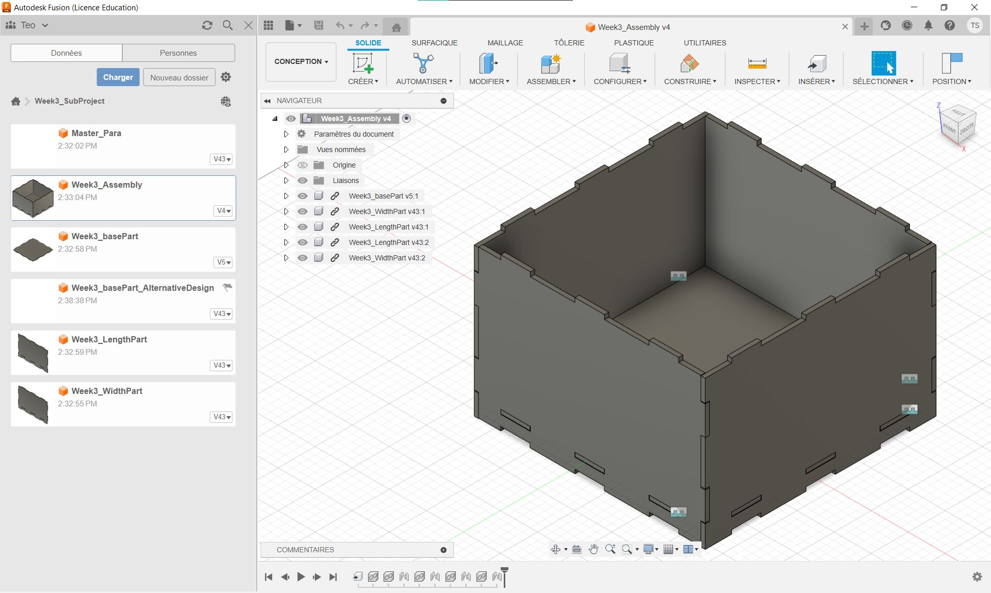Image resolution: width=991 pixels, height=593 pixels.
Task: Click the Créer sketch icon
Action: coord(363,63)
